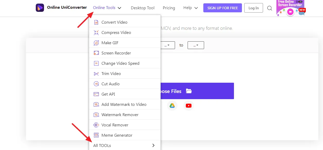Screen dimensions: 323x150
Task: Expand the Help dropdown menu
Action: (190, 8)
